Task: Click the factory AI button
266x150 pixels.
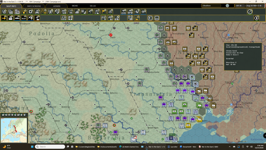Action: 110,18
